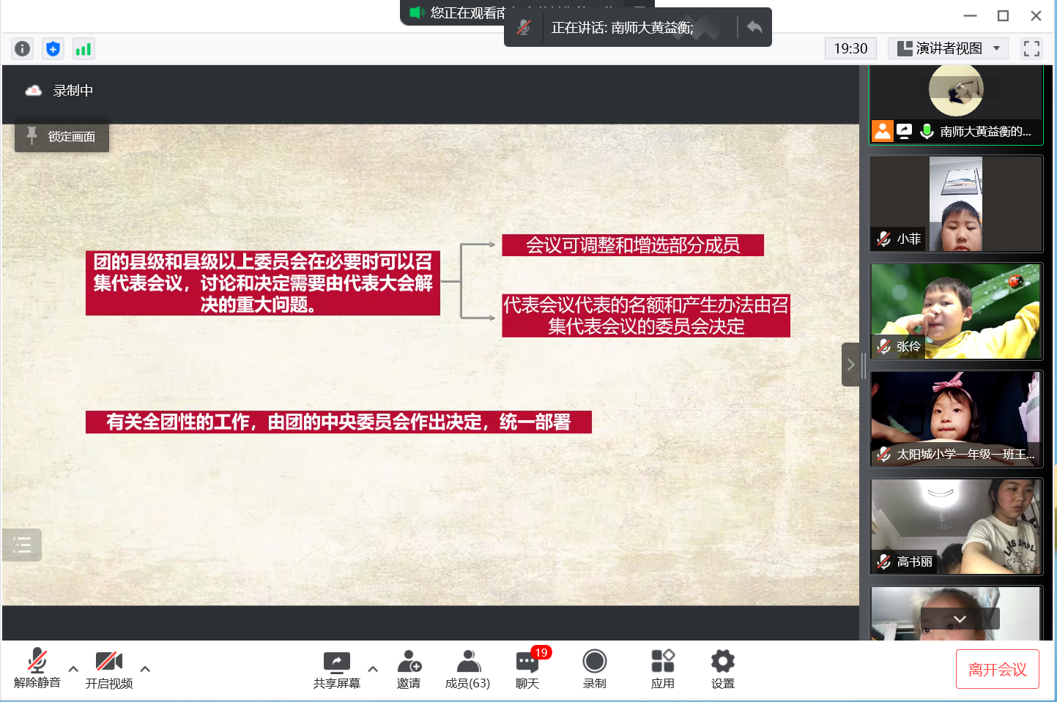This screenshot has width=1057, height=702.
Task: Click the 锁定画面 pin button
Action: click(x=62, y=137)
